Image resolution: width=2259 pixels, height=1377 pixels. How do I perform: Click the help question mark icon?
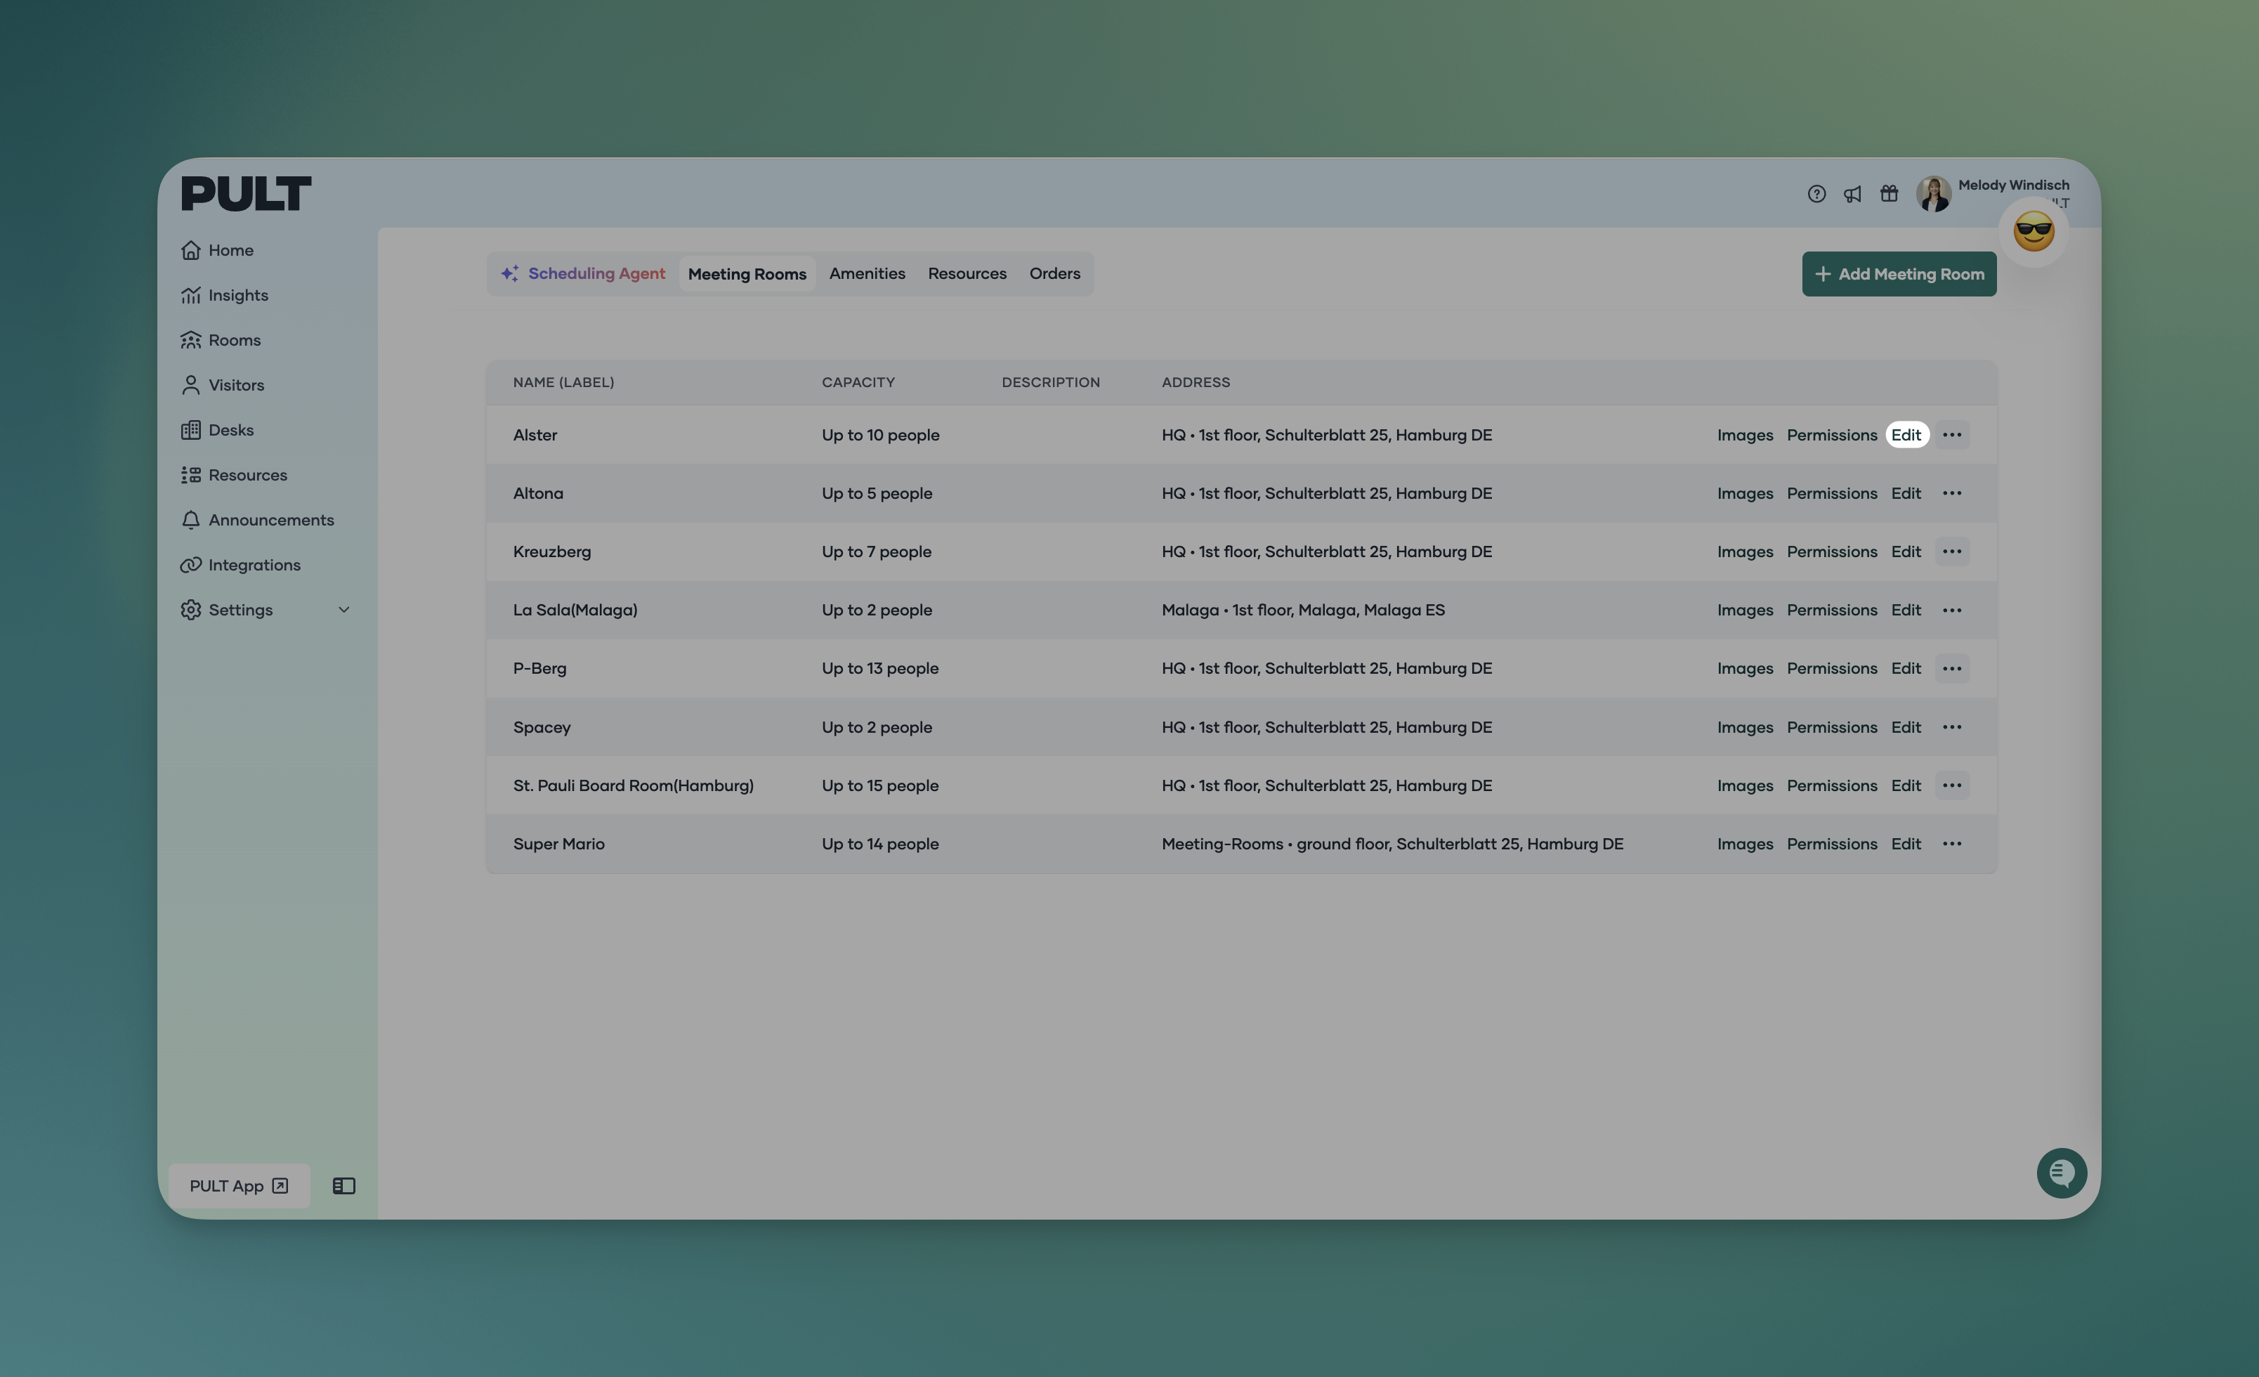(x=1816, y=195)
